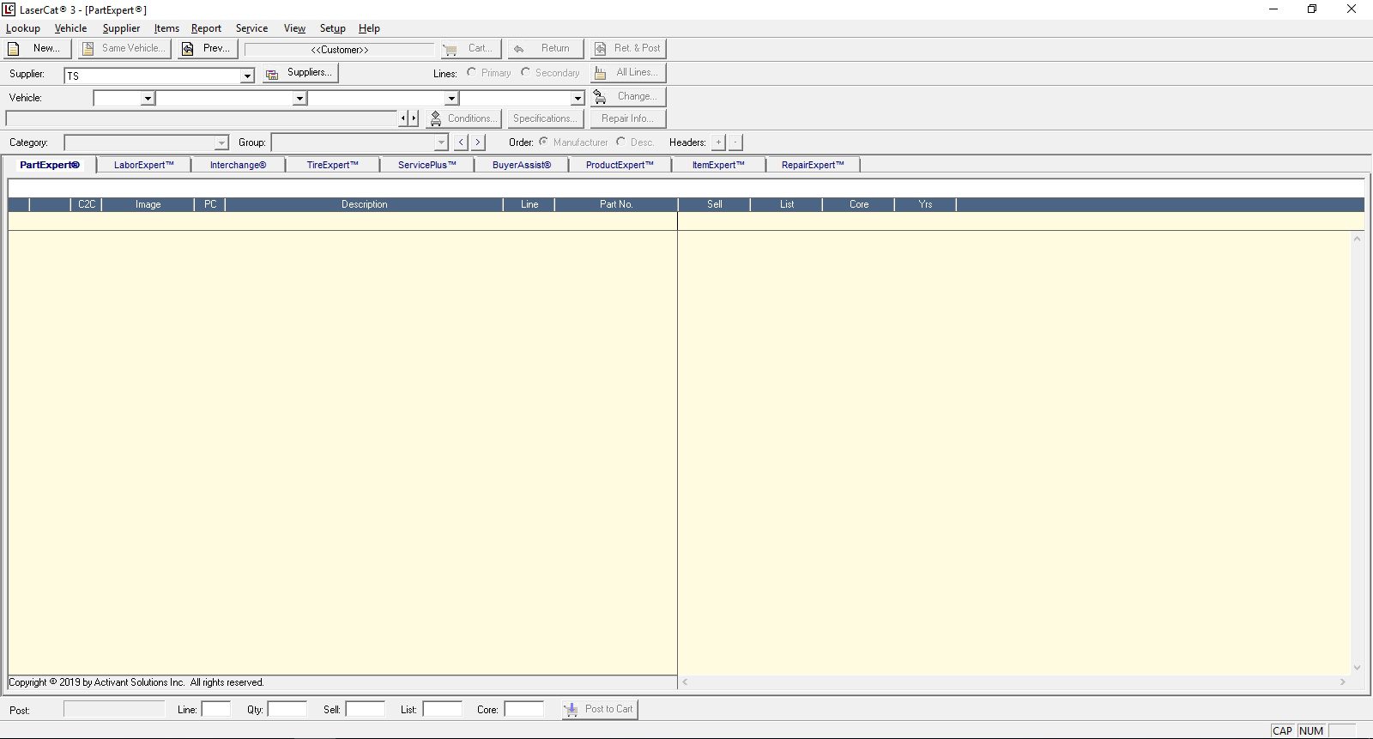Switch to the TireExpert tab
1373x739 pixels.
[x=333, y=165]
